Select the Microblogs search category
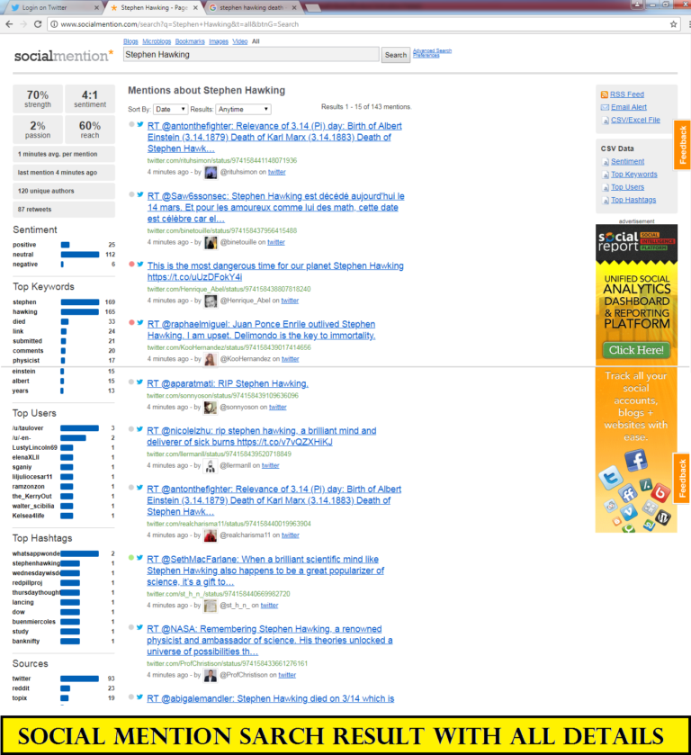691x755 pixels. click(x=157, y=41)
